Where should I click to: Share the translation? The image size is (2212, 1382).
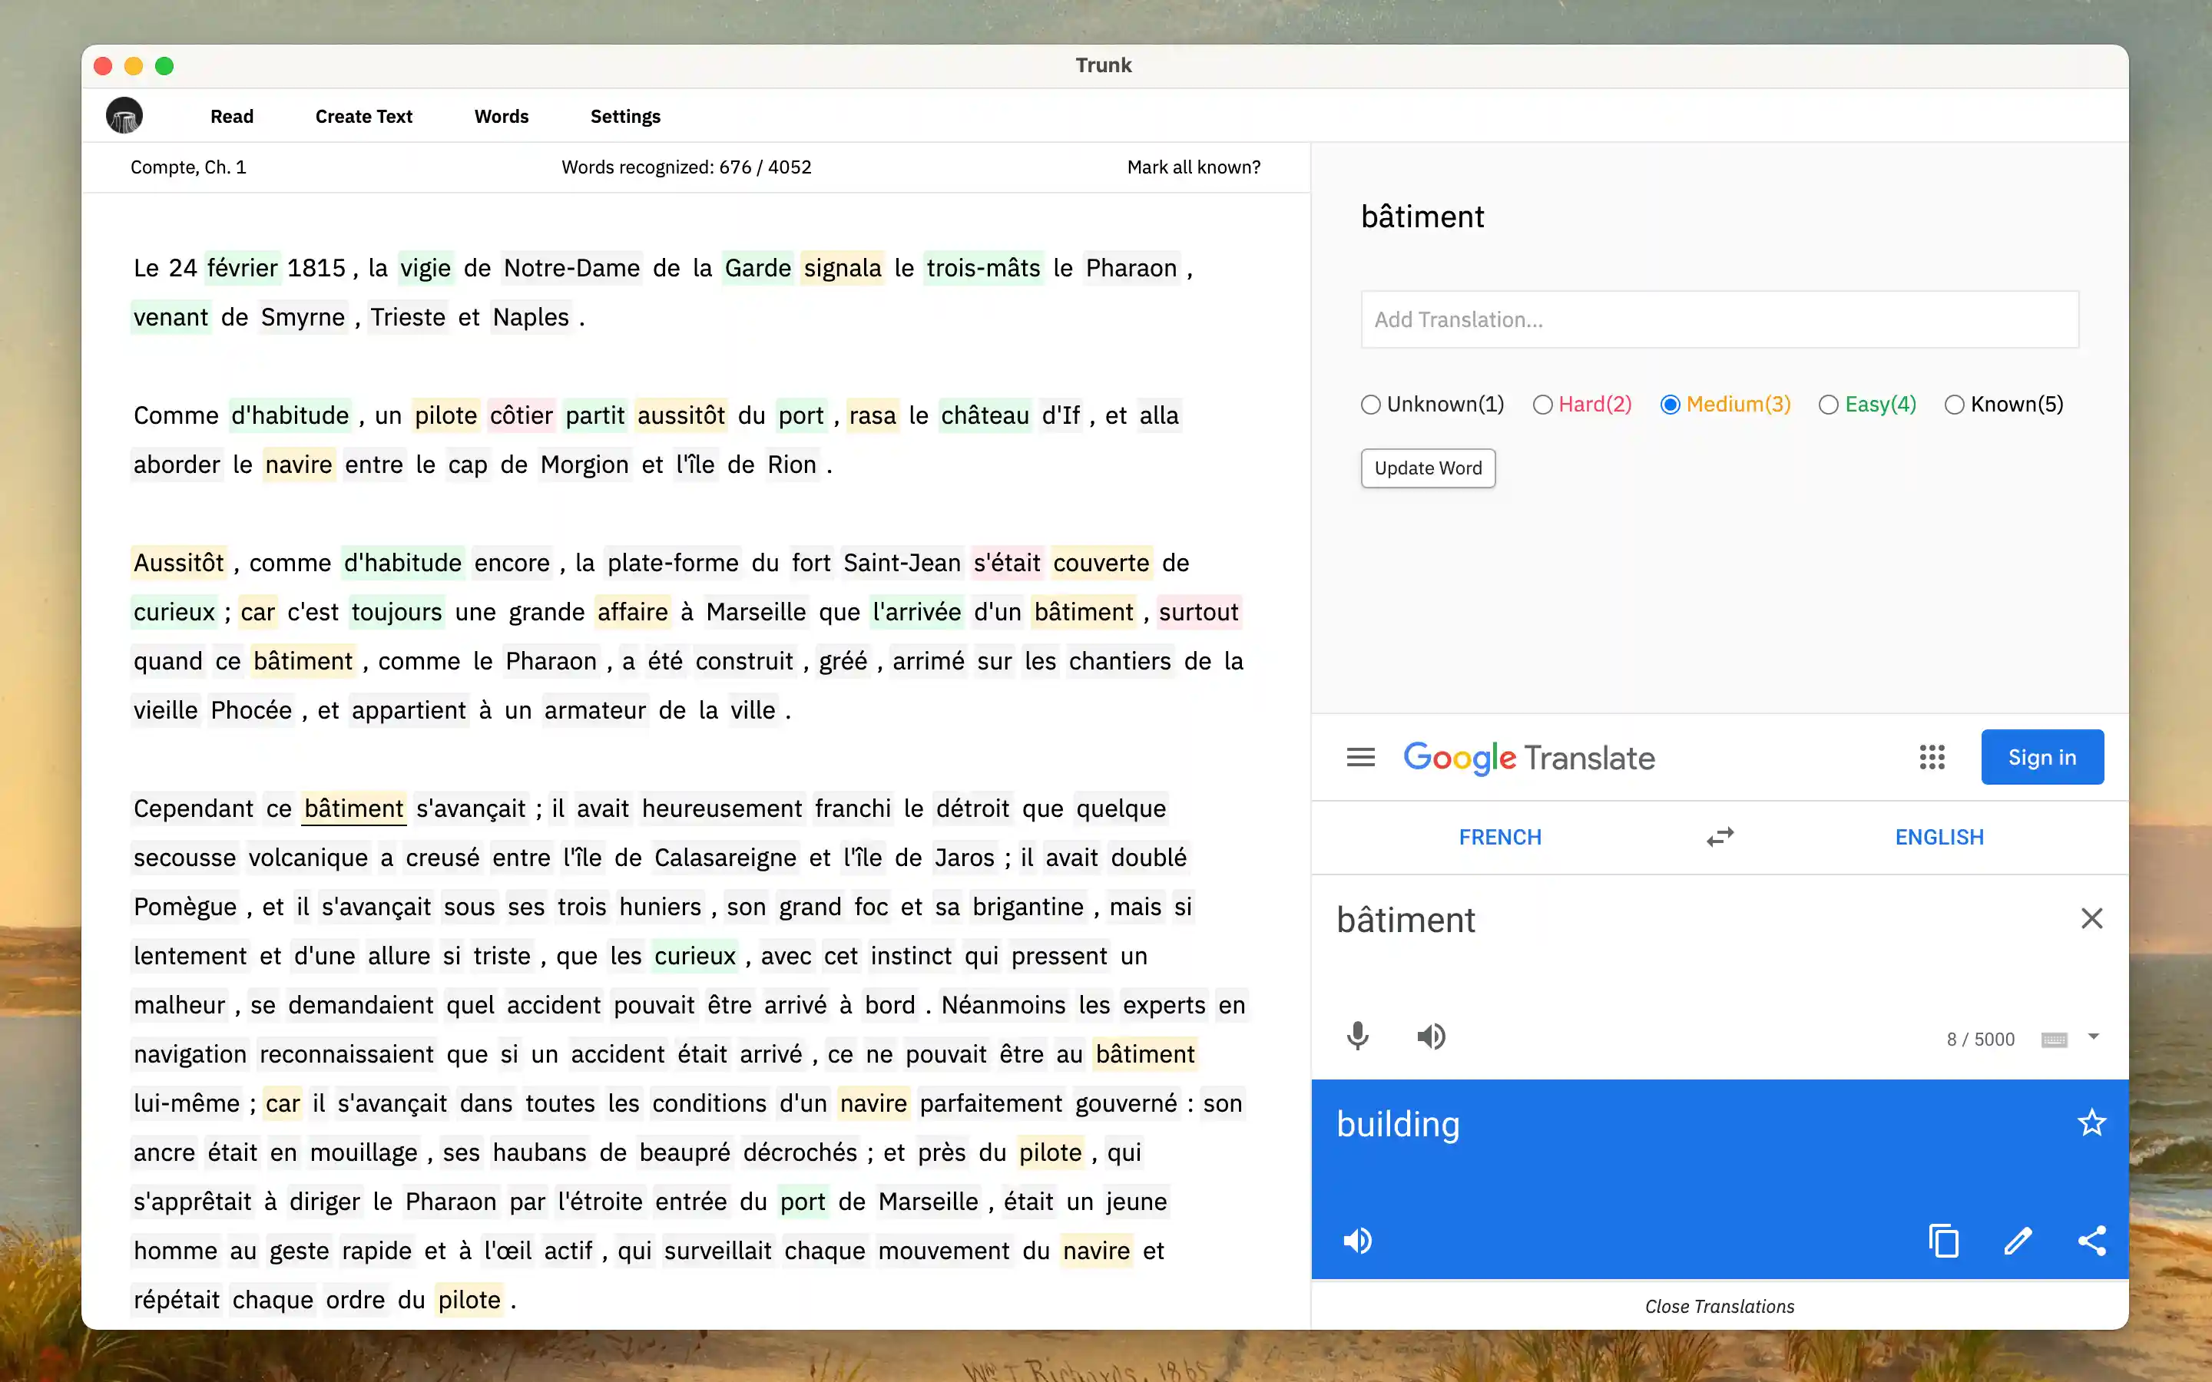[2091, 1241]
